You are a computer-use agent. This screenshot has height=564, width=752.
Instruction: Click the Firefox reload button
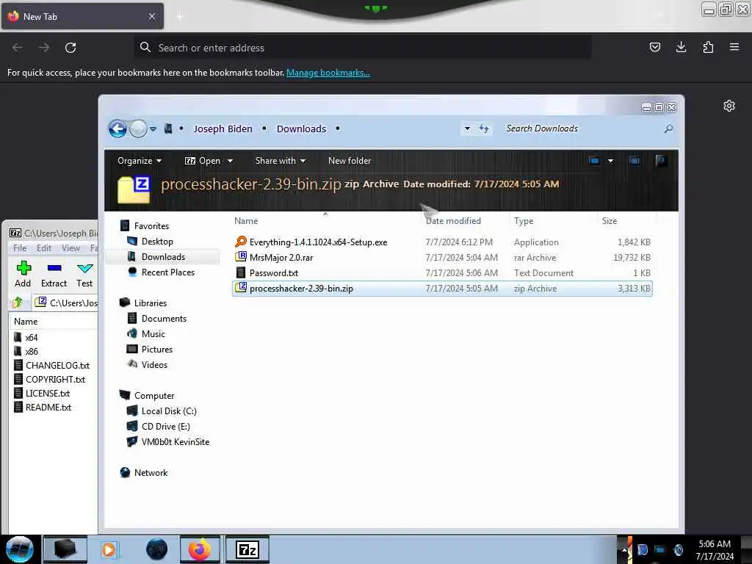tap(70, 48)
